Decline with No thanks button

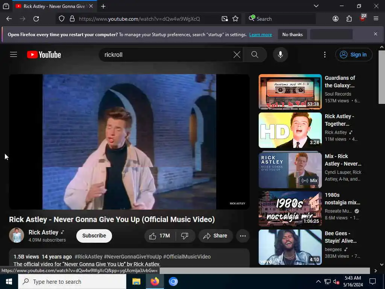(293, 34)
